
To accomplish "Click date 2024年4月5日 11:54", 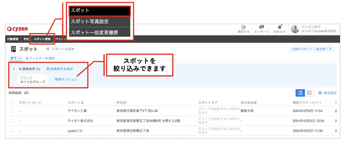I will (308, 111).
